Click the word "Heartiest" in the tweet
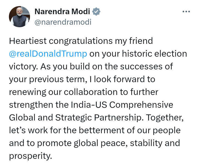 tap(28, 41)
